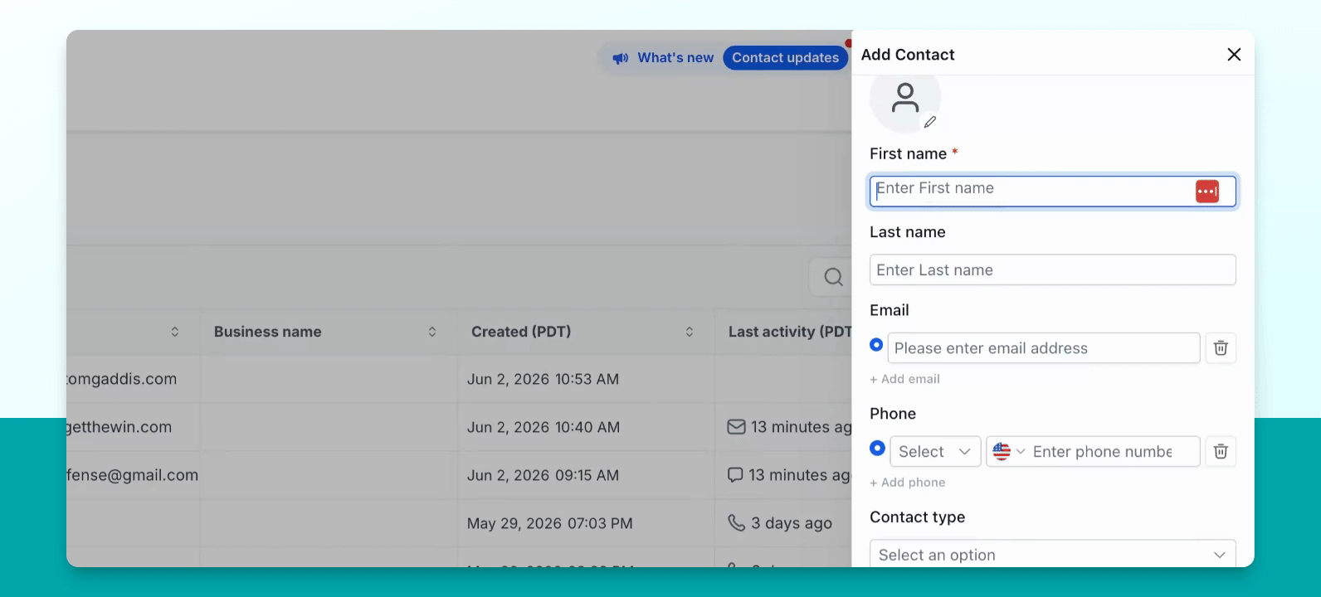1321x597 pixels.
Task: Edit the contact avatar photo
Action: pyautogui.click(x=930, y=122)
